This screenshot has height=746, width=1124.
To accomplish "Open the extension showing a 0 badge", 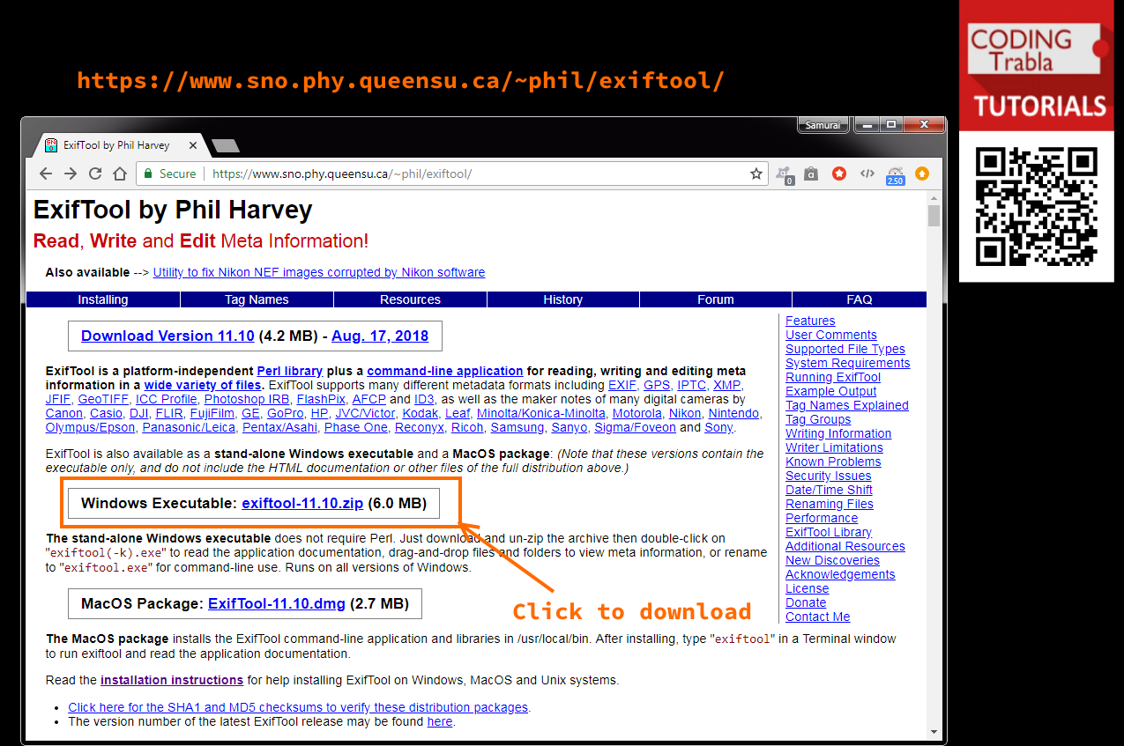I will pos(784,174).
